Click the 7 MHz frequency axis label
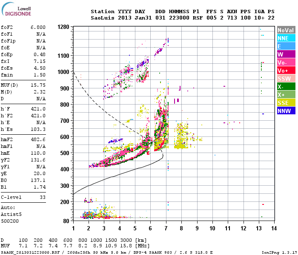 coord(166,228)
